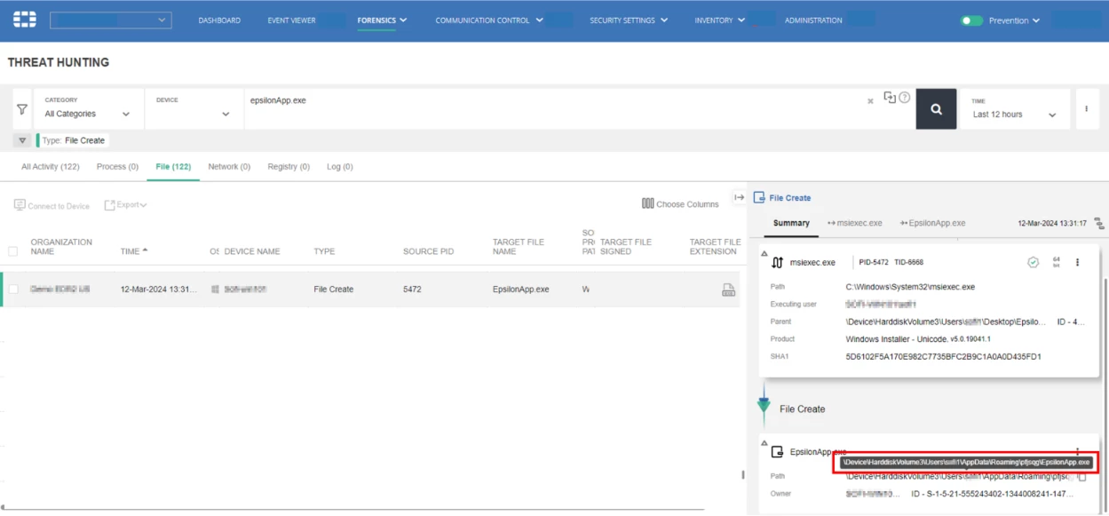The height and width of the screenshot is (516, 1109).
Task: Collapse the msiexec.exe card triangle
Action: (764, 254)
